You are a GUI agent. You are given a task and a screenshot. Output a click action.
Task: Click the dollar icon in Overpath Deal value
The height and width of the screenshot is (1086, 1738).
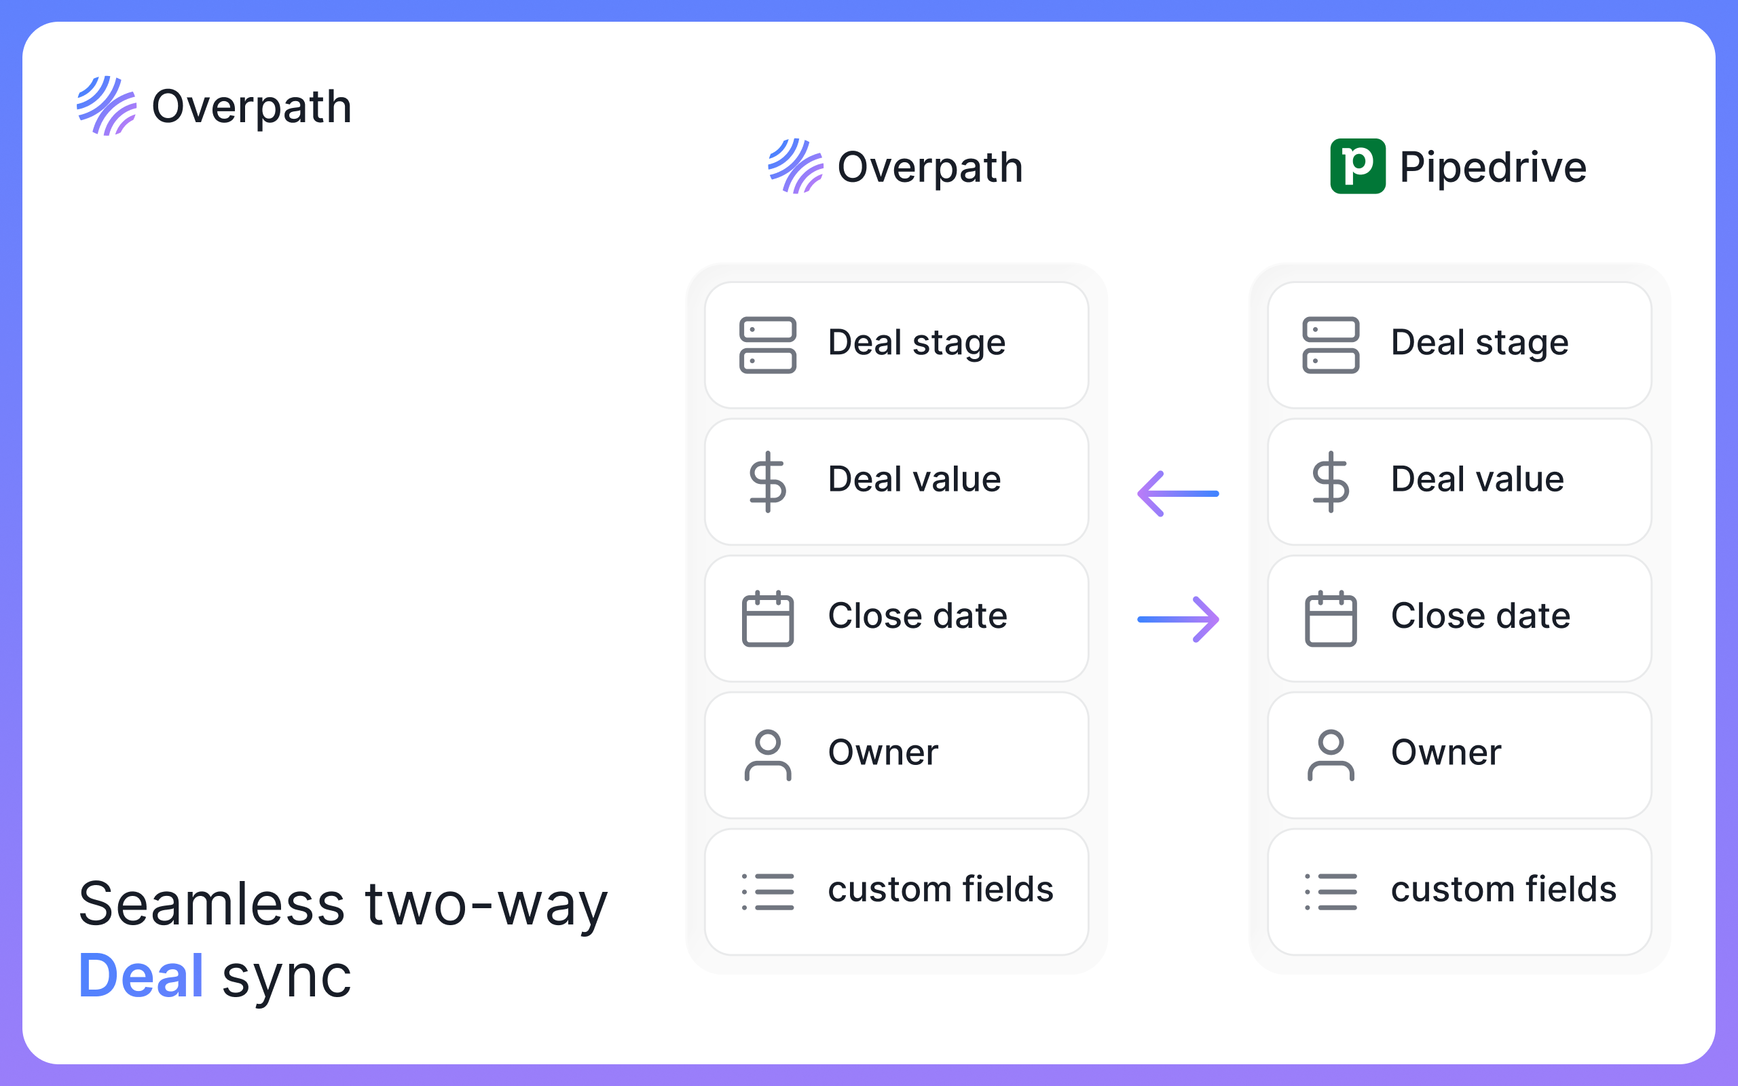768,481
